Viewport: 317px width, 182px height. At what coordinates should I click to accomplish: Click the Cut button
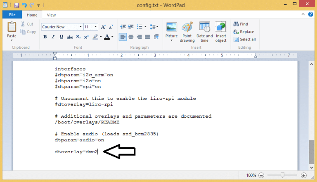point(27,24)
